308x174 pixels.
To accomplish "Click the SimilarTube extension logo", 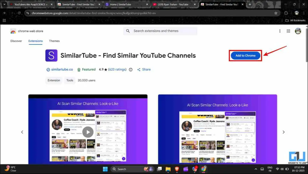I will (51, 55).
